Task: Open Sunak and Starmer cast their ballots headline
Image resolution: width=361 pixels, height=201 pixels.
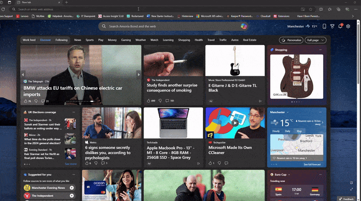Action: click(43, 127)
